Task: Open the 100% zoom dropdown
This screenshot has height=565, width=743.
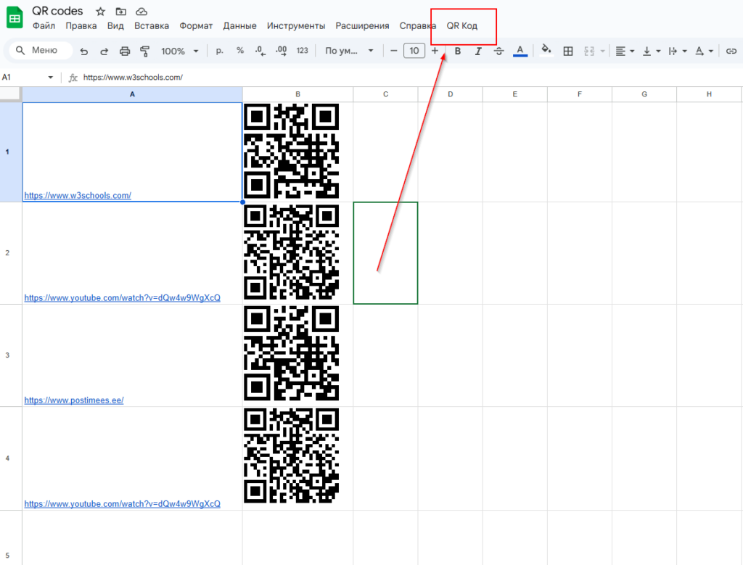Action: 180,51
